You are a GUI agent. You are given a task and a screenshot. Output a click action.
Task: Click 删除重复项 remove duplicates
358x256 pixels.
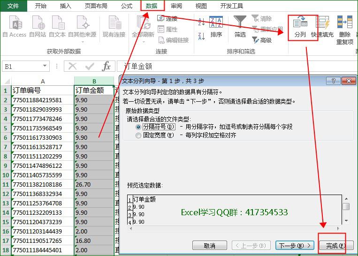[345, 30]
